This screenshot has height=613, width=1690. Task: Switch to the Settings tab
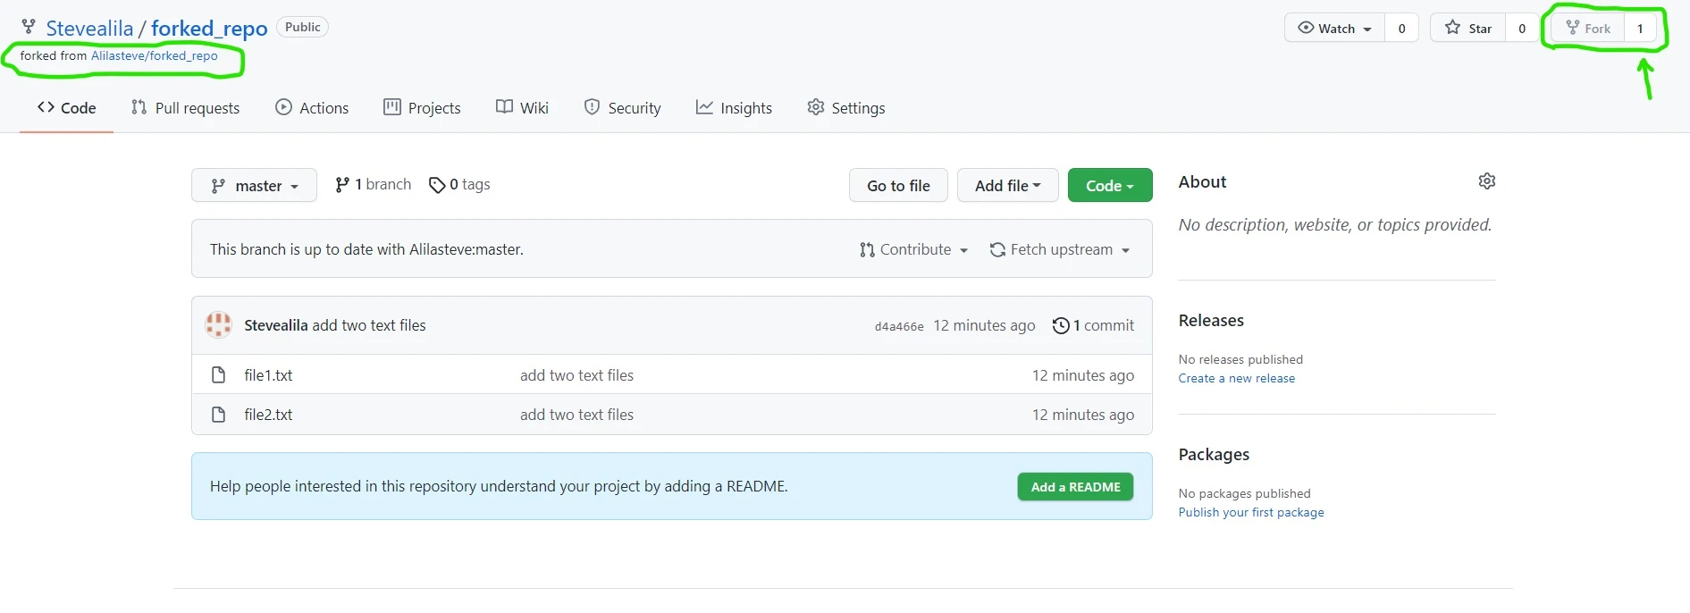point(845,108)
